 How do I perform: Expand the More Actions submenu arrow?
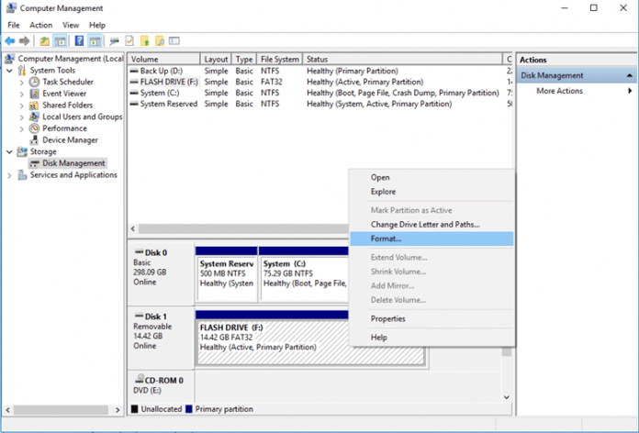630,91
